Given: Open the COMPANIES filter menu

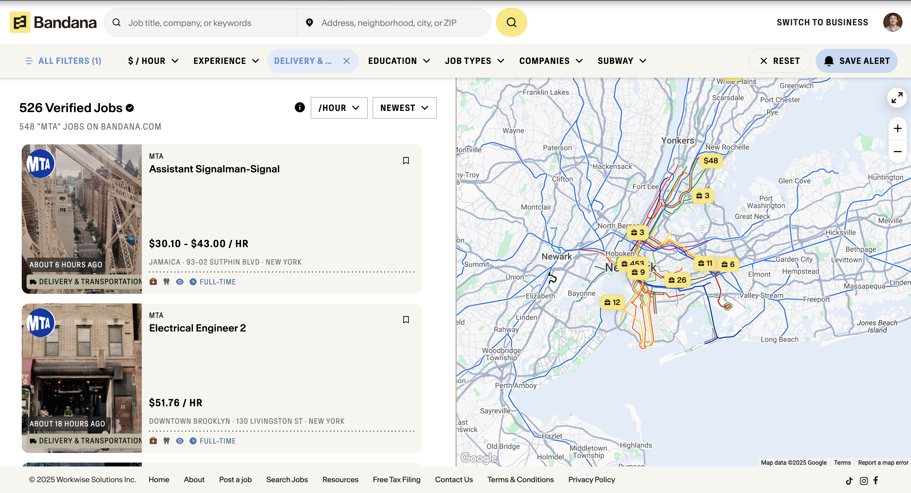Looking at the screenshot, I should 551,61.
